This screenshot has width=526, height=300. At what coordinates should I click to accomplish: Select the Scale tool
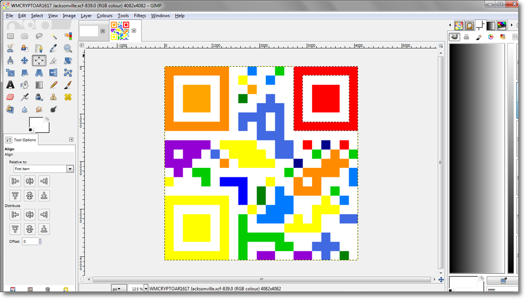10,73
